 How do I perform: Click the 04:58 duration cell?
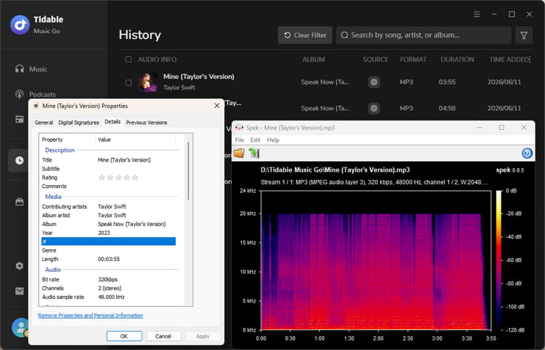click(447, 108)
